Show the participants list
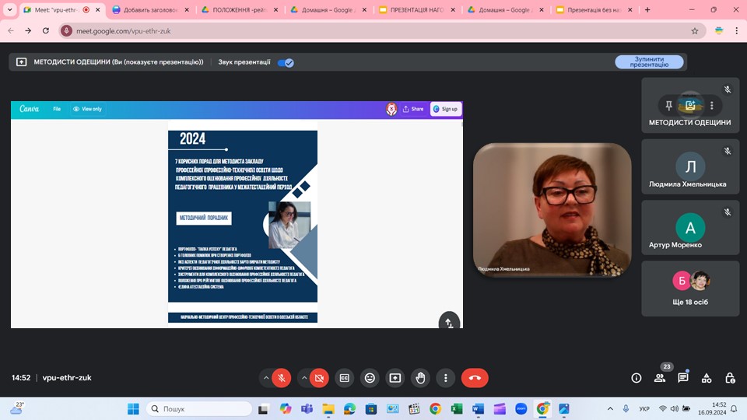Screen dimensions: 747x420 coord(660,378)
